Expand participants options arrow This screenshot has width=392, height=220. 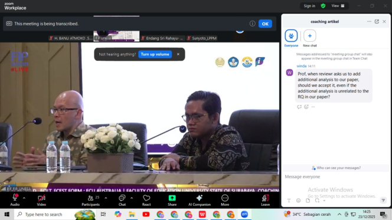106,198
